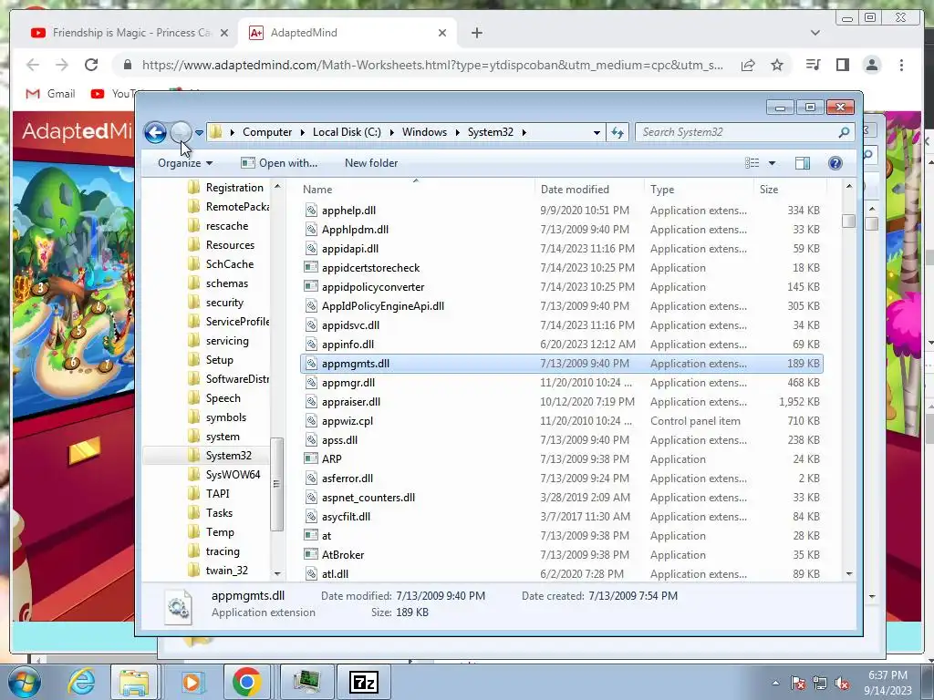Select appmgr.dll file
Image resolution: width=934 pixels, height=700 pixels.
(348, 383)
